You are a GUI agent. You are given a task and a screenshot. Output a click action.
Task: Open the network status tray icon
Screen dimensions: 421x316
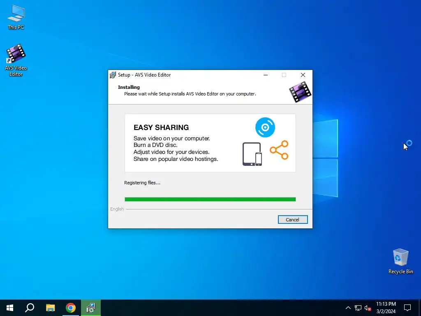358,308
